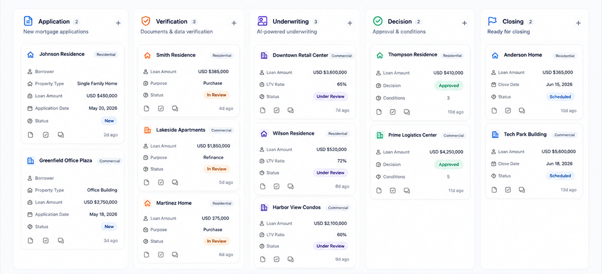Viewport: 602px width, 274px height.
Task: Open documents icon on Downtown Retail Center card
Action: 263,110
